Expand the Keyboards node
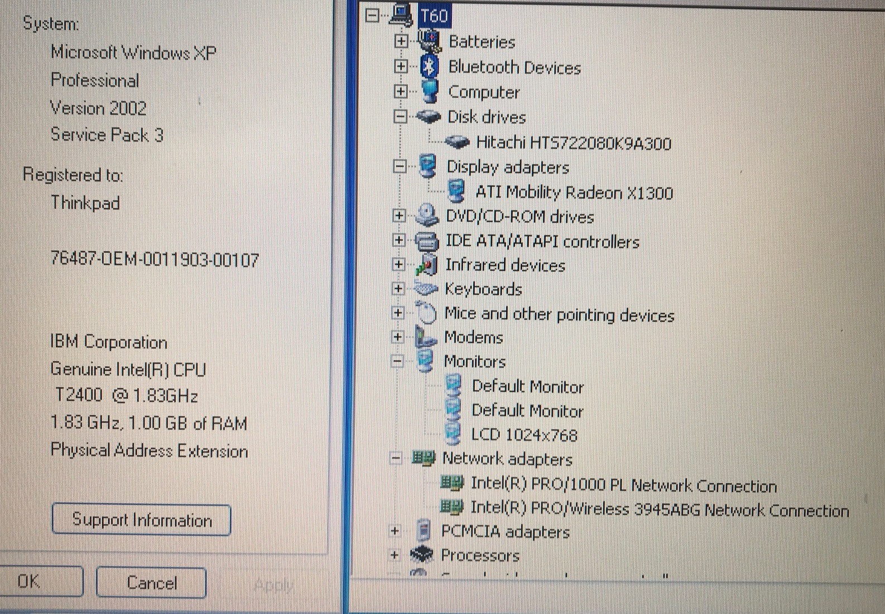 (x=398, y=289)
